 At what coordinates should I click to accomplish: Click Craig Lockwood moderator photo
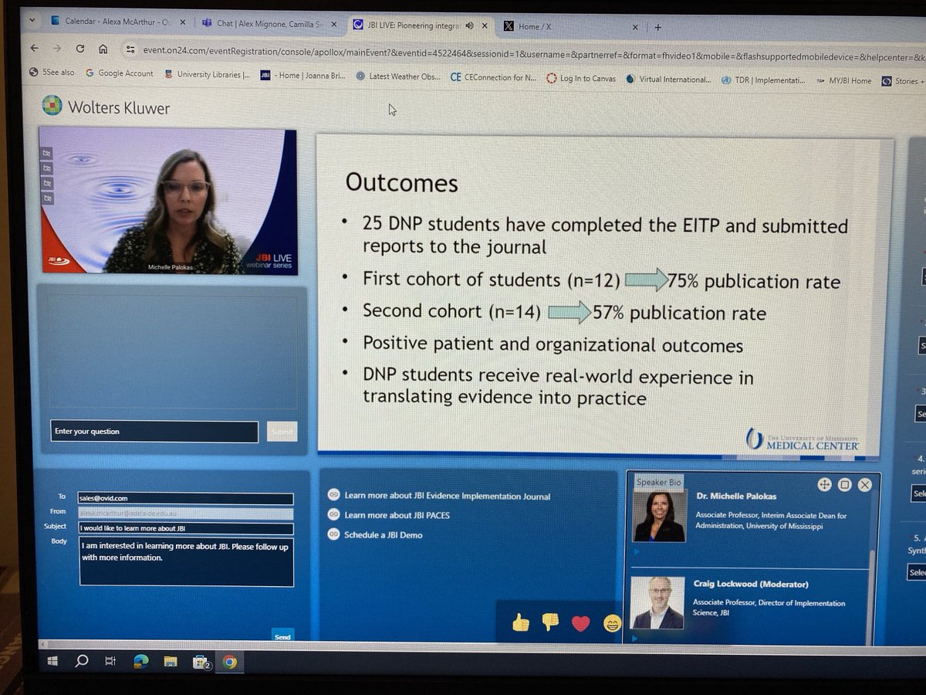657,603
